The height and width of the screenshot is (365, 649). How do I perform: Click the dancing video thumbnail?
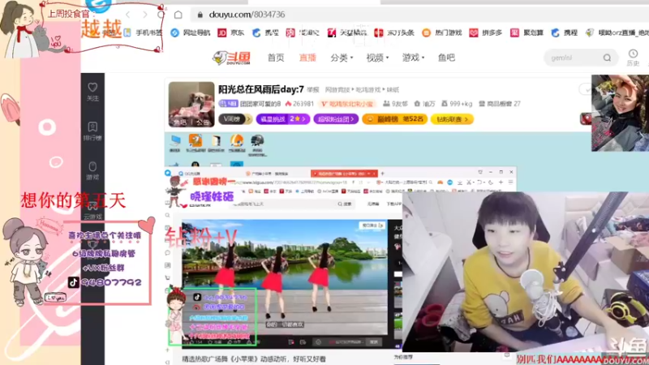click(x=285, y=277)
